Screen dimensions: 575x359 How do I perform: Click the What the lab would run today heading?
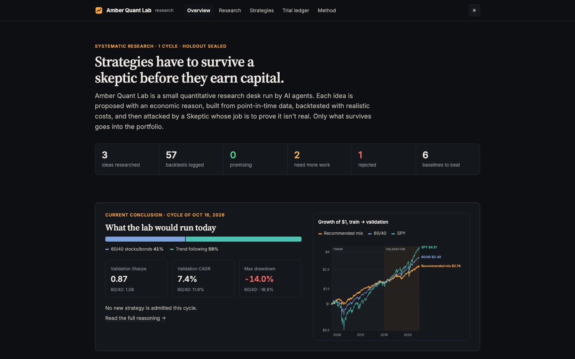[x=161, y=228]
